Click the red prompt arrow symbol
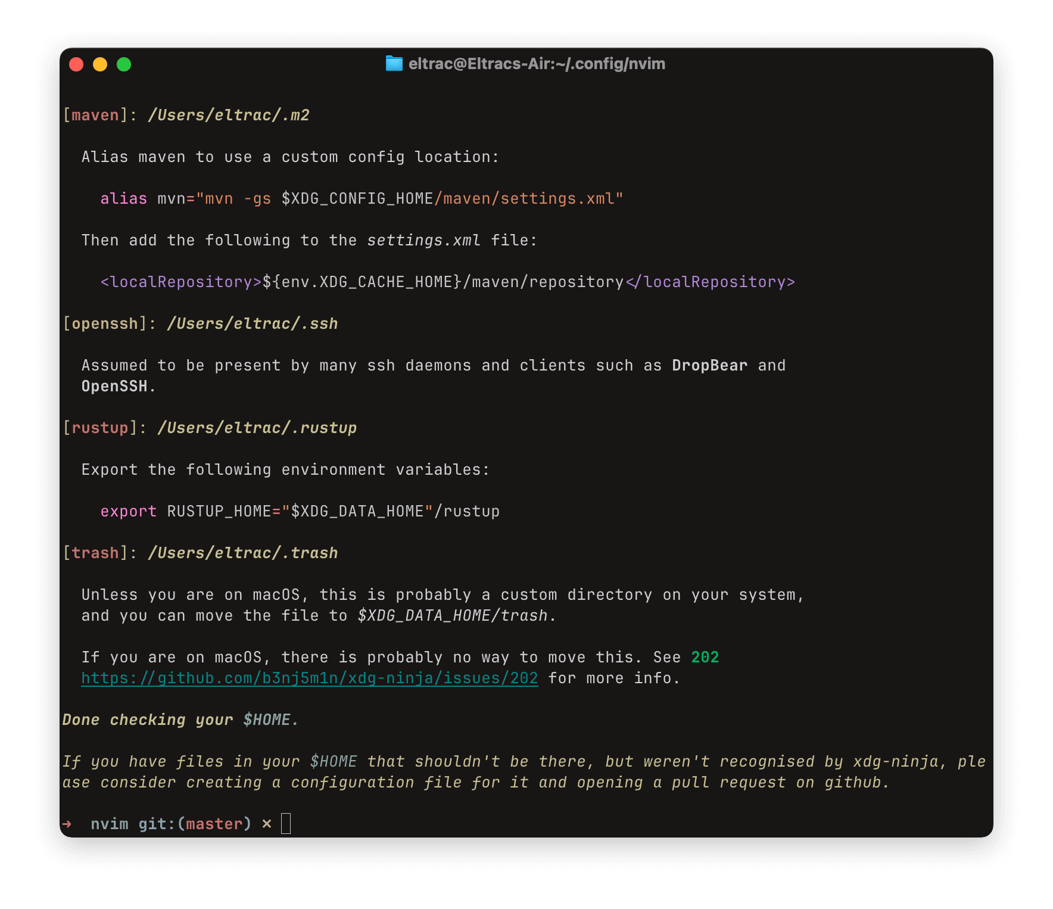Screen dimensions: 1053x909 (x=67, y=824)
